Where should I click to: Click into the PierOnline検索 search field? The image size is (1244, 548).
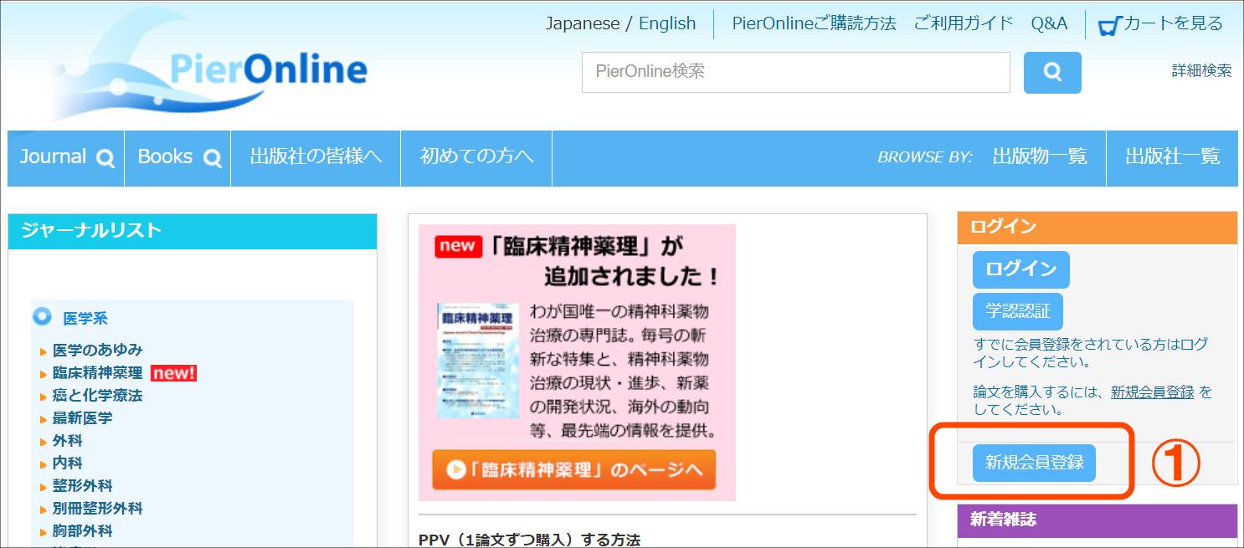point(796,72)
